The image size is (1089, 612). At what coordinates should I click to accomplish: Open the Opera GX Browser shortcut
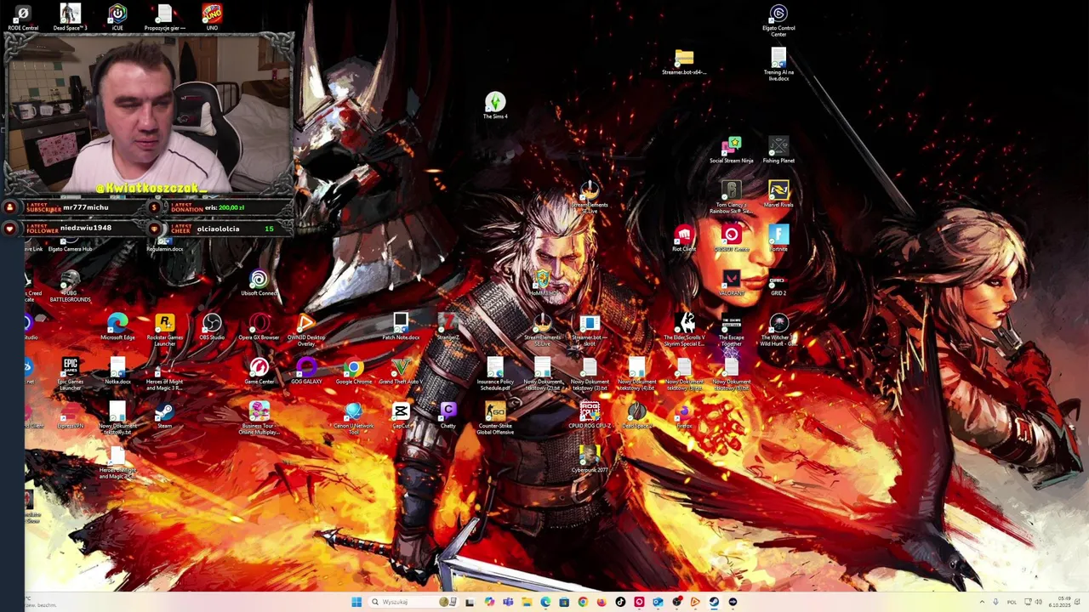(x=259, y=326)
